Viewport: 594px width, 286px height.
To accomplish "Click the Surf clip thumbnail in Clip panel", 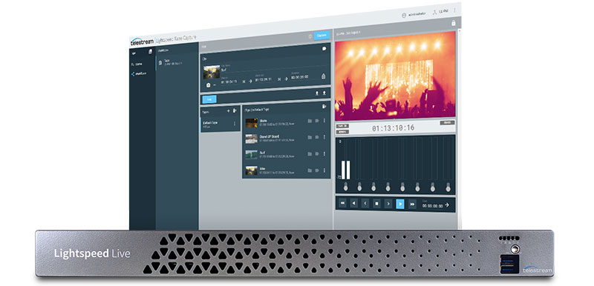I will coord(212,72).
